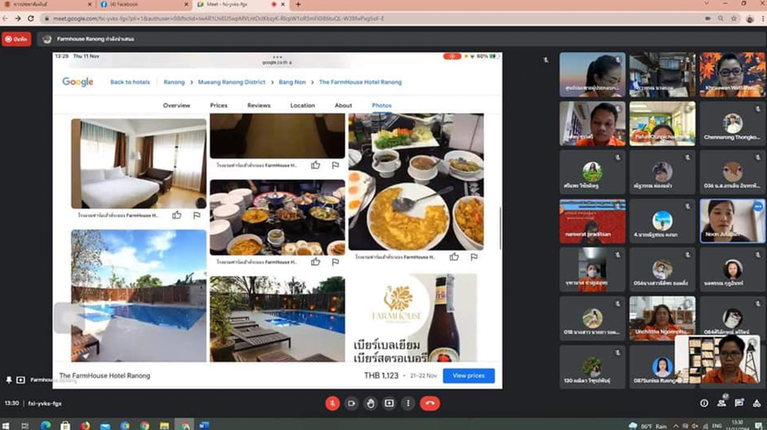Viewport: 767px width, 430px height.
Task: Click the Google logo in shared page
Action: [x=78, y=82]
